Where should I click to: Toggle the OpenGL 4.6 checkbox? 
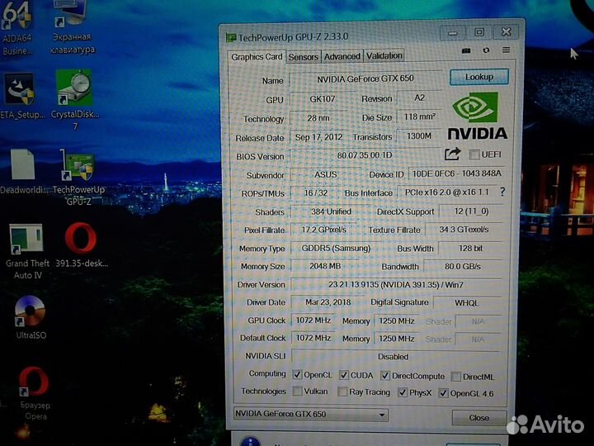(x=443, y=393)
